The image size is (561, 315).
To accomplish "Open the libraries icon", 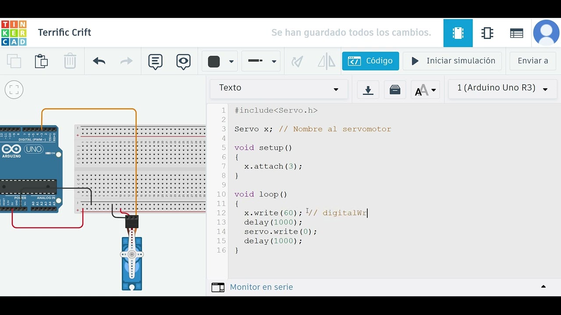I will coord(395,90).
